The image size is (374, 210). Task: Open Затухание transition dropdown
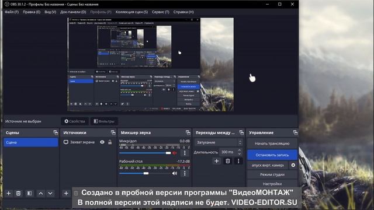click(x=219, y=142)
